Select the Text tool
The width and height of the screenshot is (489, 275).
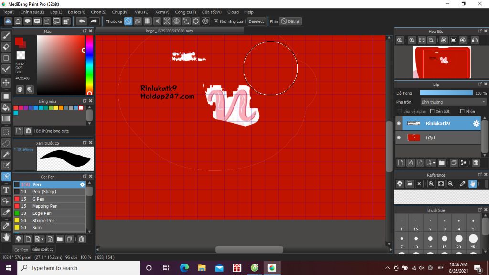6,190
